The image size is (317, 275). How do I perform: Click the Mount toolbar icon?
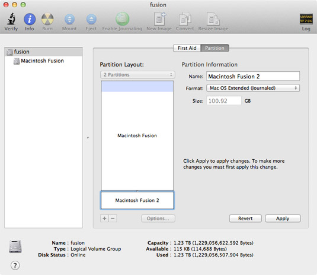(69, 20)
